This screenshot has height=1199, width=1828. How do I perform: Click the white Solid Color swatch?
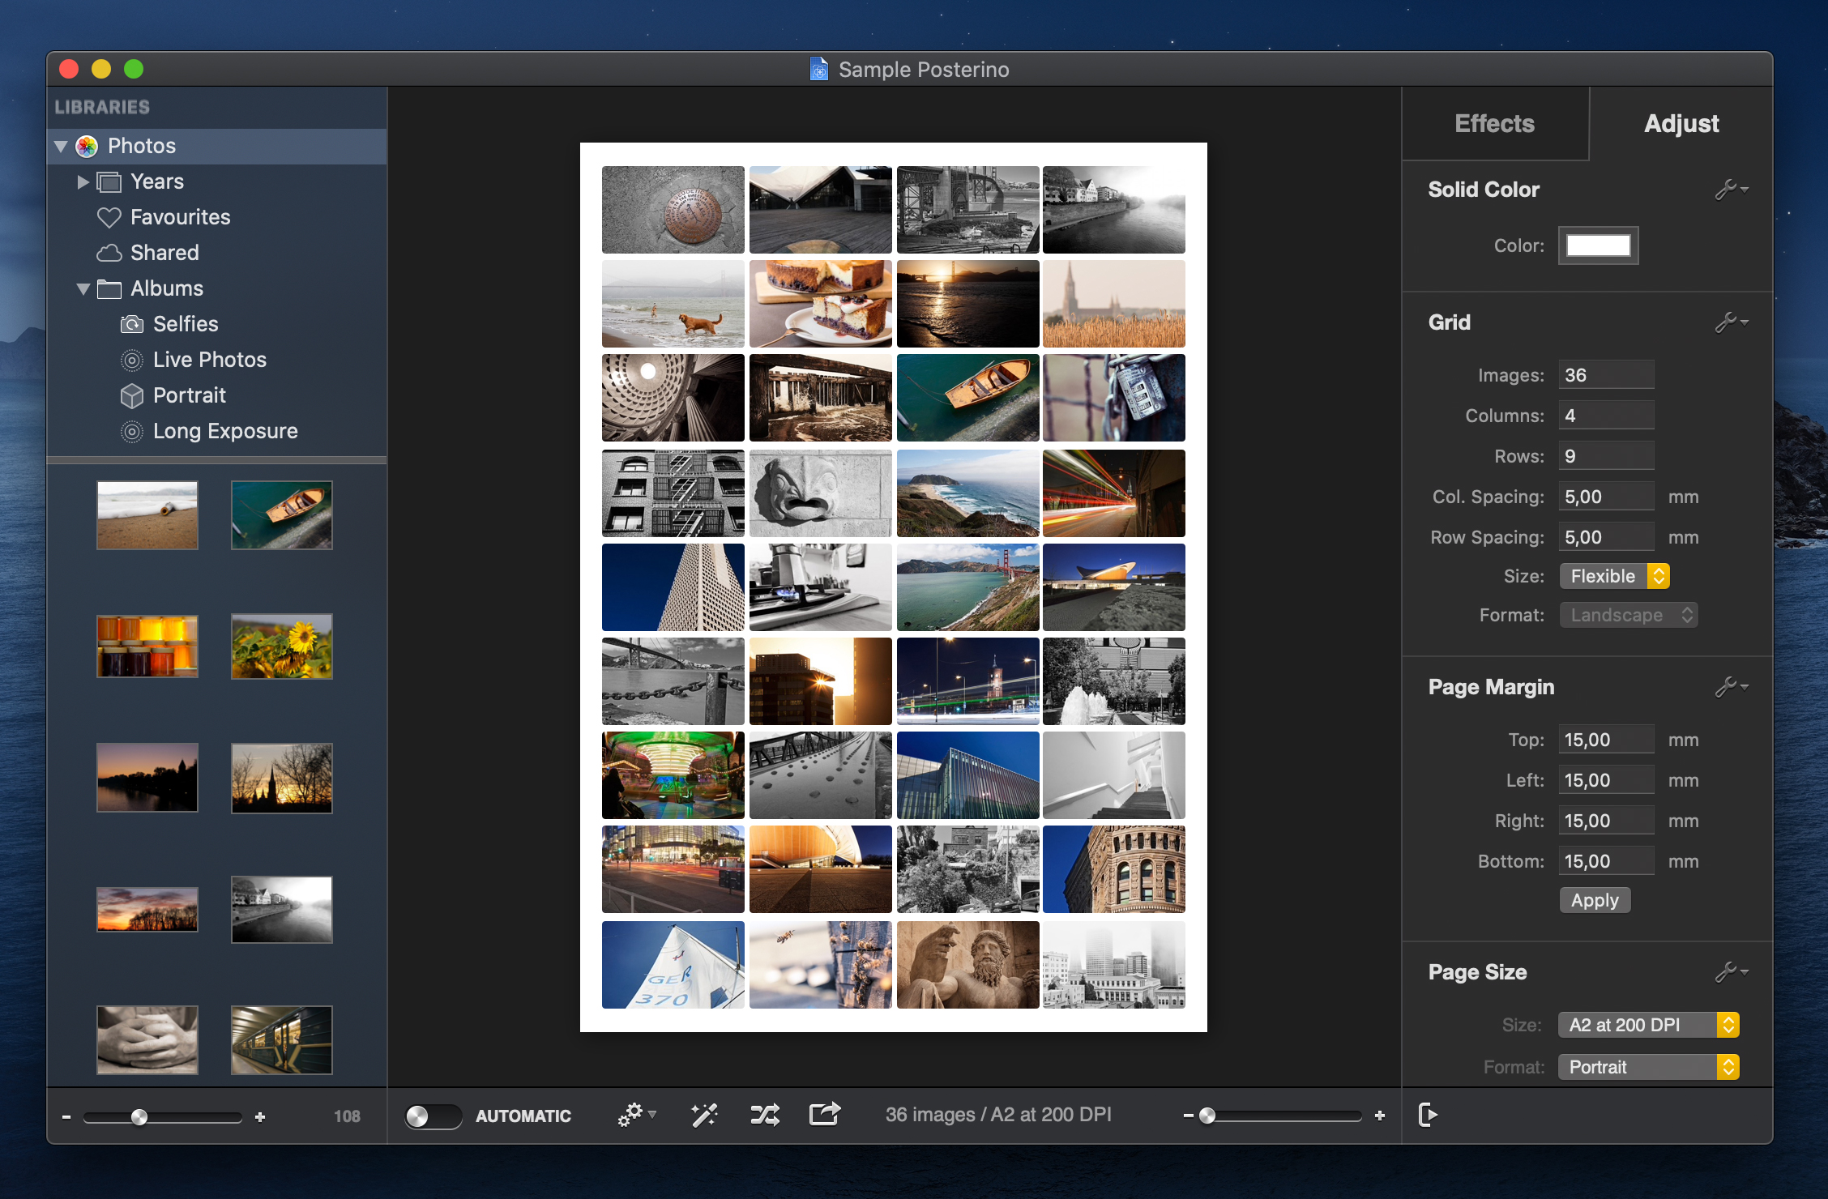[1598, 245]
